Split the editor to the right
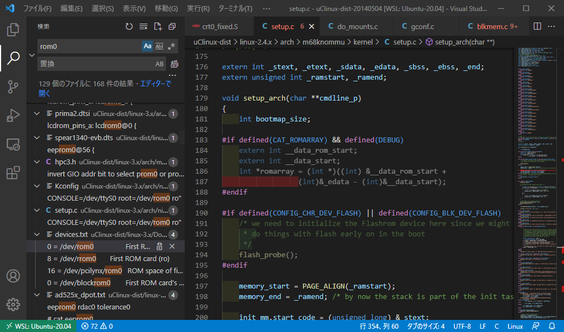Viewport: 564px width, 332px height. click(x=537, y=26)
